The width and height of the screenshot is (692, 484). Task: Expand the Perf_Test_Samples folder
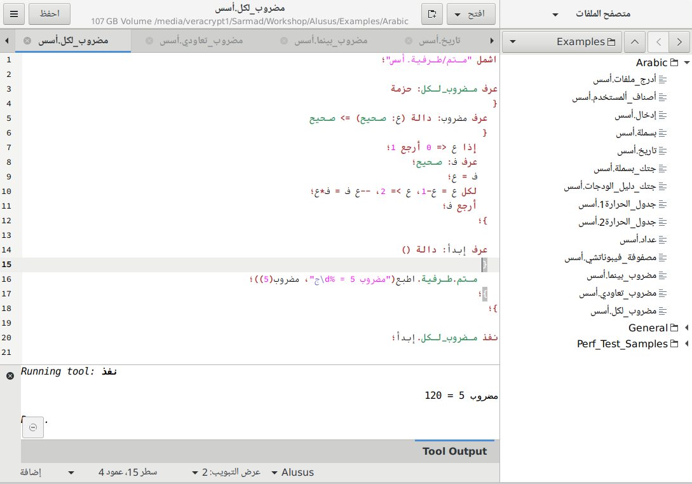(x=686, y=344)
